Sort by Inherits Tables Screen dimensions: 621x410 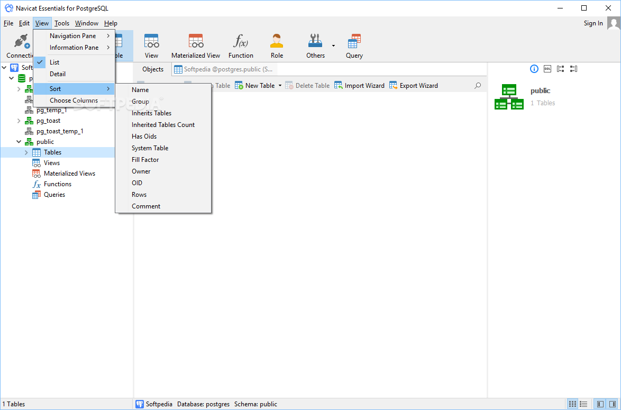pyautogui.click(x=163, y=113)
